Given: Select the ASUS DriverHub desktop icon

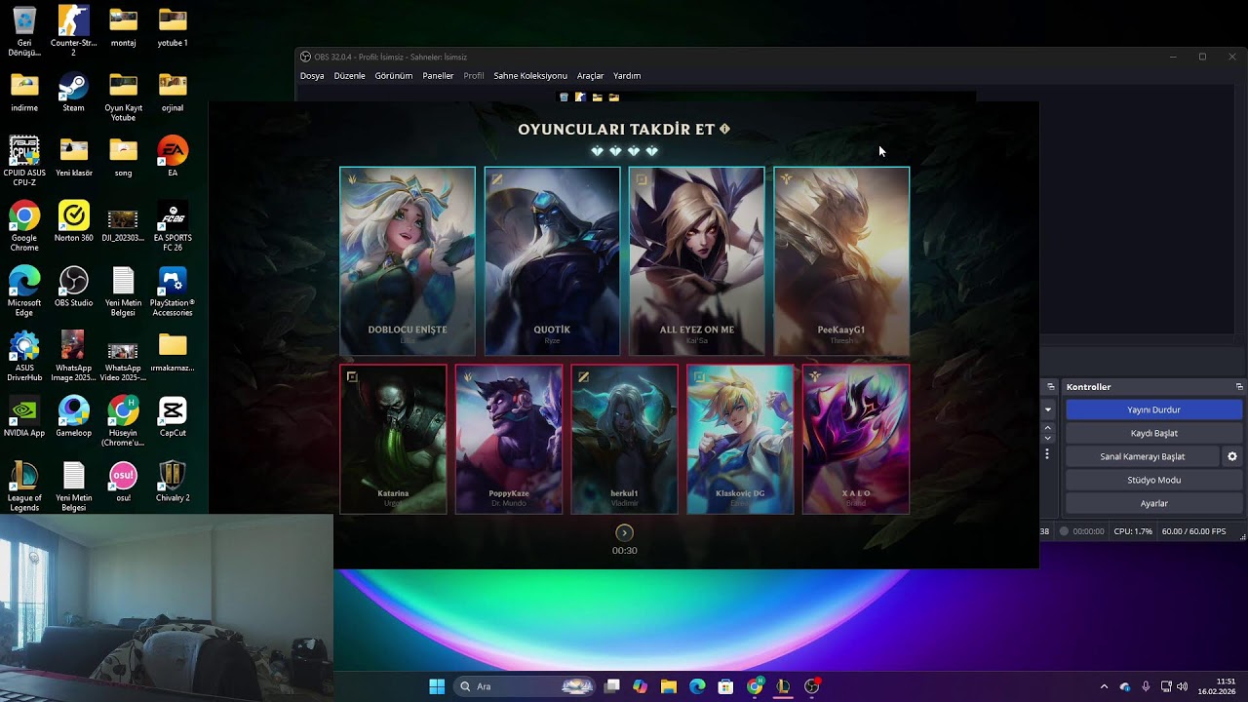Looking at the screenshot, I should [24, 357].
